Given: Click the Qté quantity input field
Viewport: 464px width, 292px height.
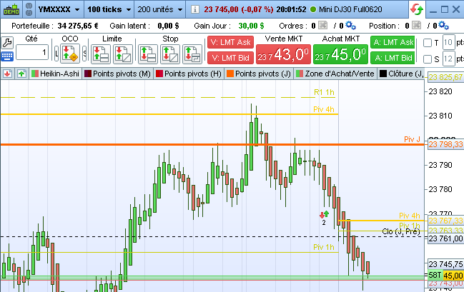Looking at the screenshot, I should (32, 52).
